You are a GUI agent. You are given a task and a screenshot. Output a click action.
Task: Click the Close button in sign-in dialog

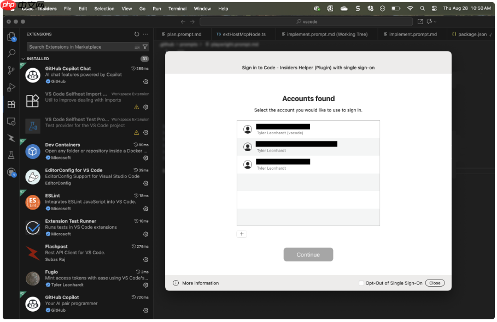point(435,283)
